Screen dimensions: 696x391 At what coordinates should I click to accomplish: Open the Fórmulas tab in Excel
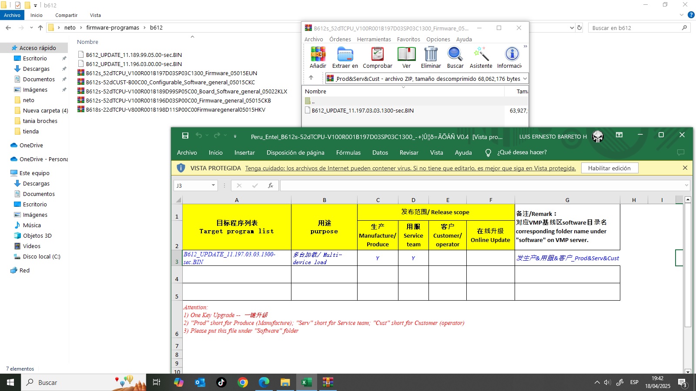tap(348, 152)
